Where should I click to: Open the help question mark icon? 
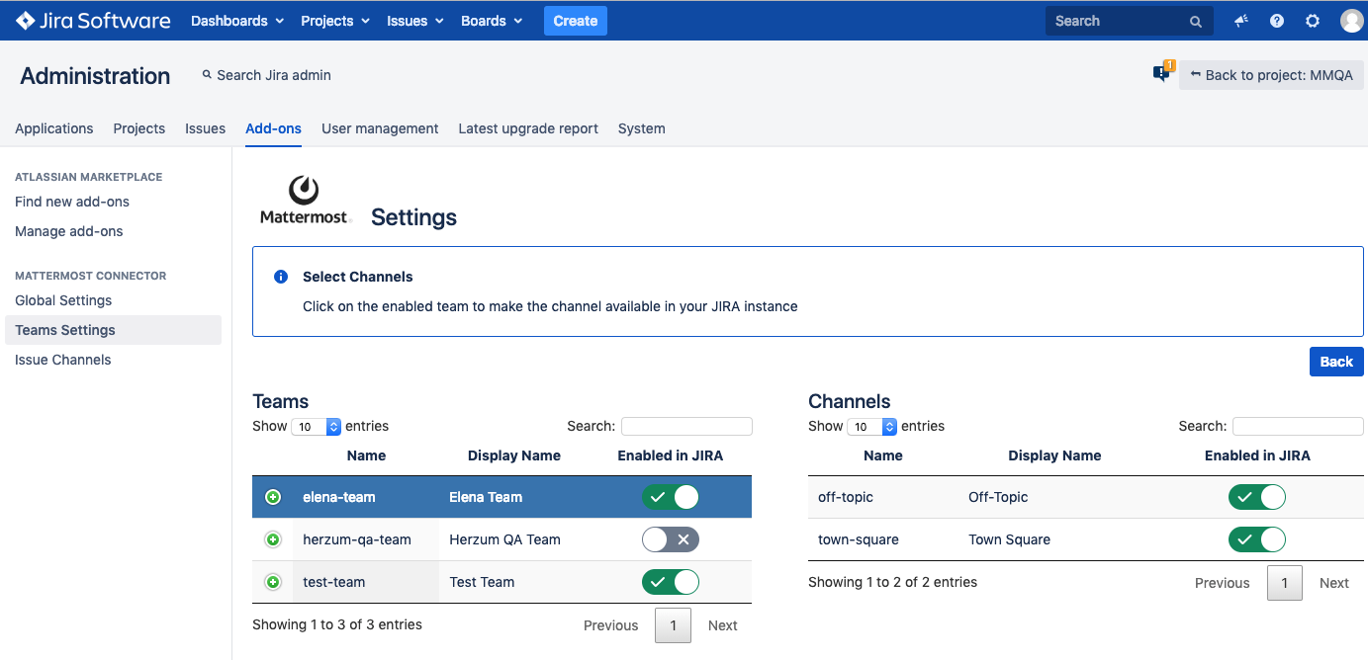tap(1277, 21)
